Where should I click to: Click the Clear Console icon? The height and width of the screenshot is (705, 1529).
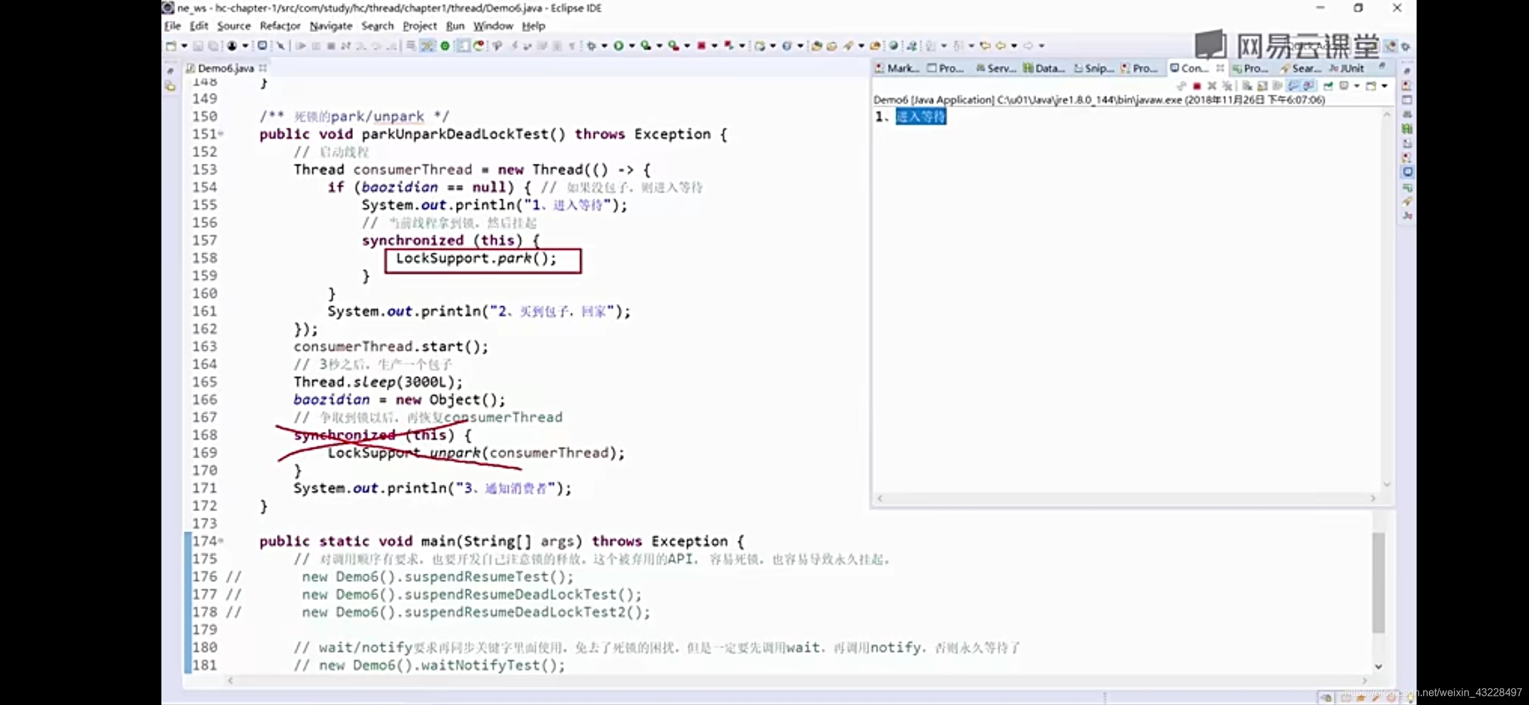pos(1247,86)
